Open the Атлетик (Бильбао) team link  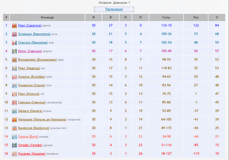tap(32, 77)
